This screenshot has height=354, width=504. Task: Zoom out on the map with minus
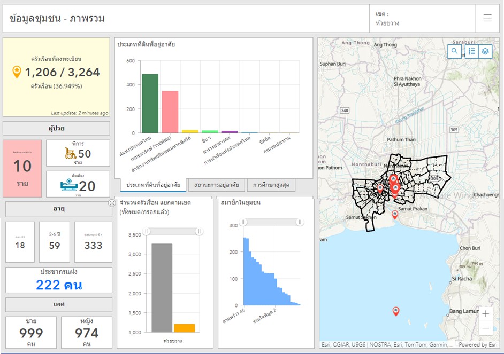point(485,328)
